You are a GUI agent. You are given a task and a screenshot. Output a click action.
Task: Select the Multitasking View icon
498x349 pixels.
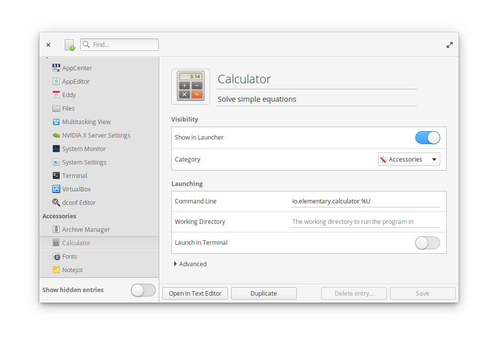click(x=56, y=122)
